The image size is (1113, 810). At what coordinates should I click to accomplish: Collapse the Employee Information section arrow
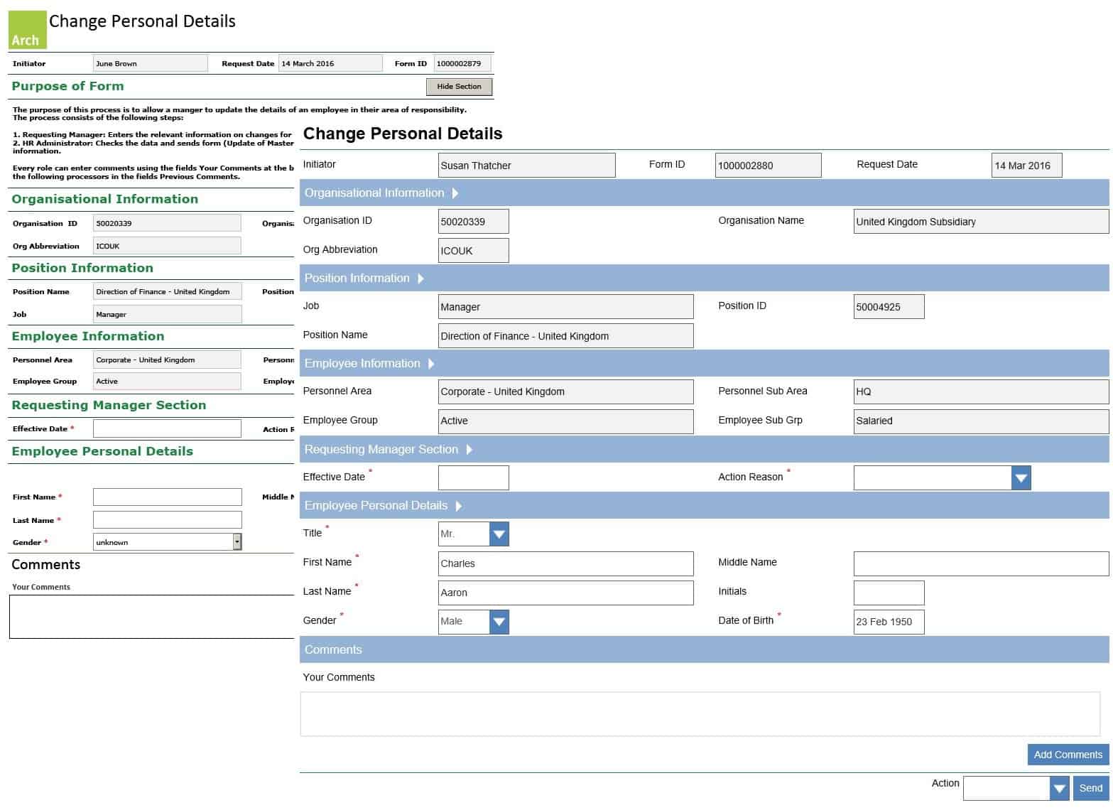[430, 364]
